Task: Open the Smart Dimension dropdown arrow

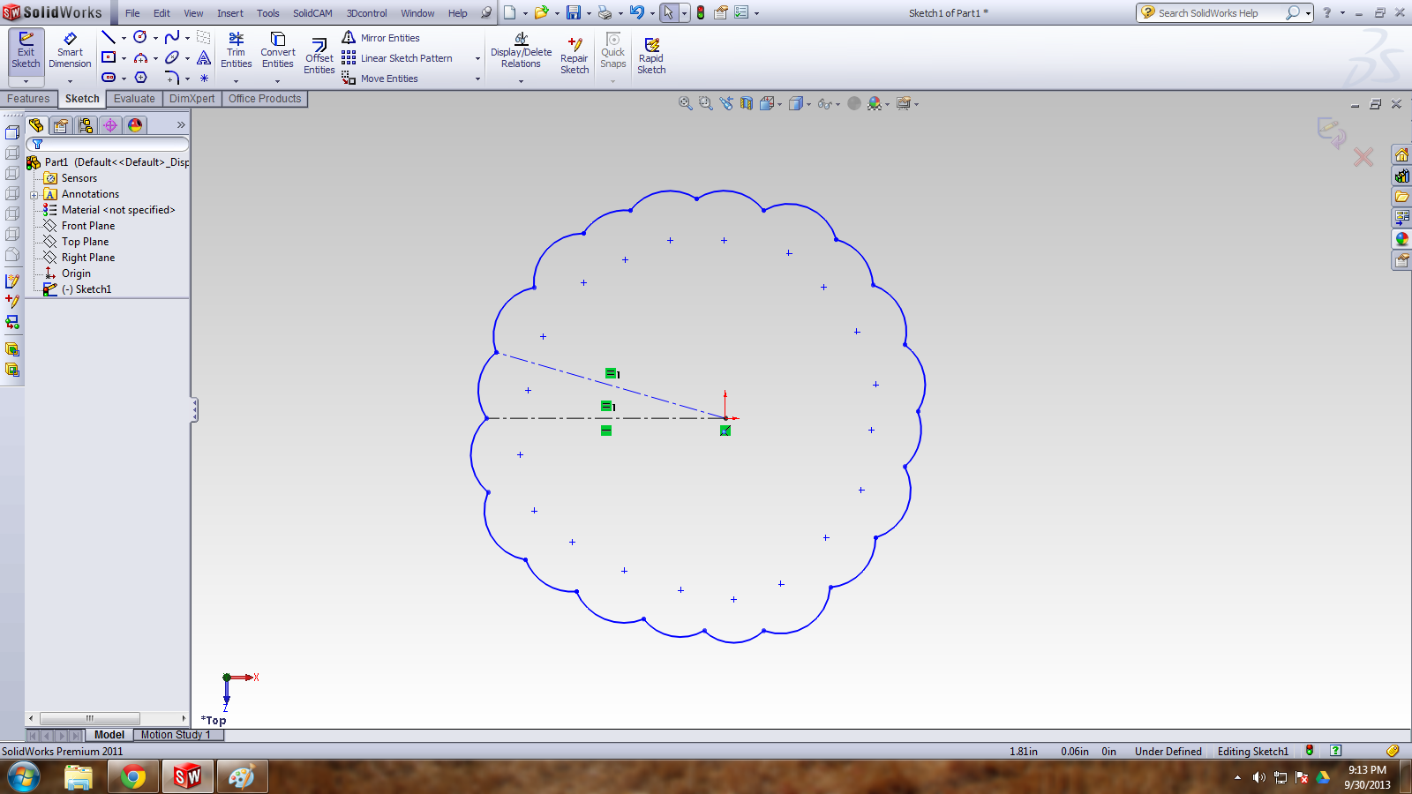Action: coord(70,81)
